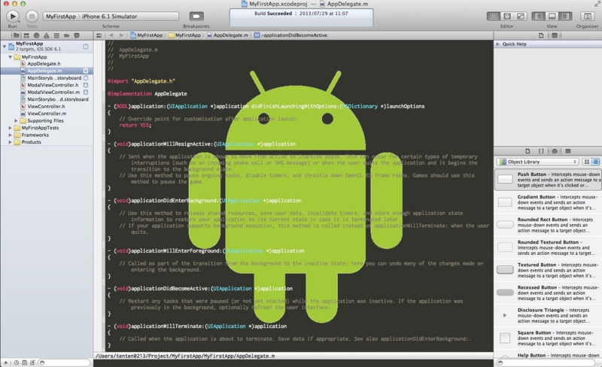
Task: Click MyFirstApp folder in jump bar
Action: [x=184, y=35]
